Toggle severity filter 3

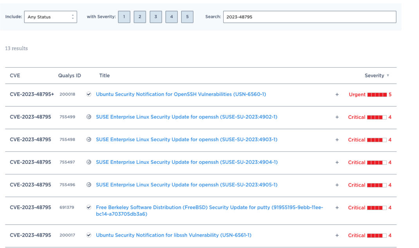click(x=155, y=16)
